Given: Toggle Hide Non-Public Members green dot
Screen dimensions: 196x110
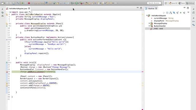Looking at the screenshot, I should coord(181,13).
